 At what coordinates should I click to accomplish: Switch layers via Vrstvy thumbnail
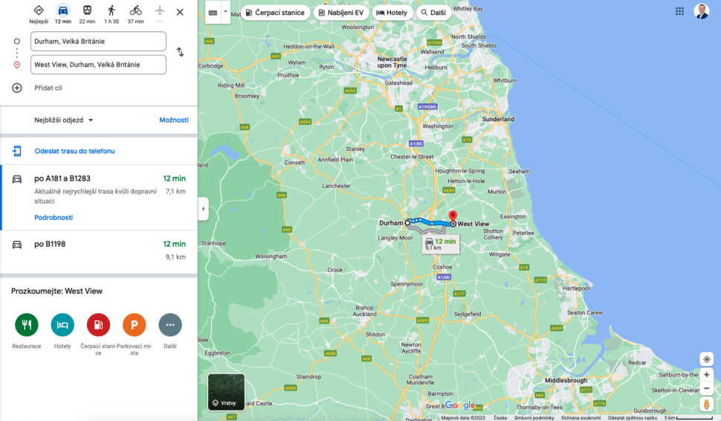pyautogui.click(x=226, y=391)
